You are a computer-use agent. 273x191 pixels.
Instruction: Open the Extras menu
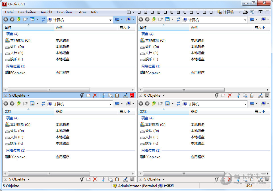point(82,12)
